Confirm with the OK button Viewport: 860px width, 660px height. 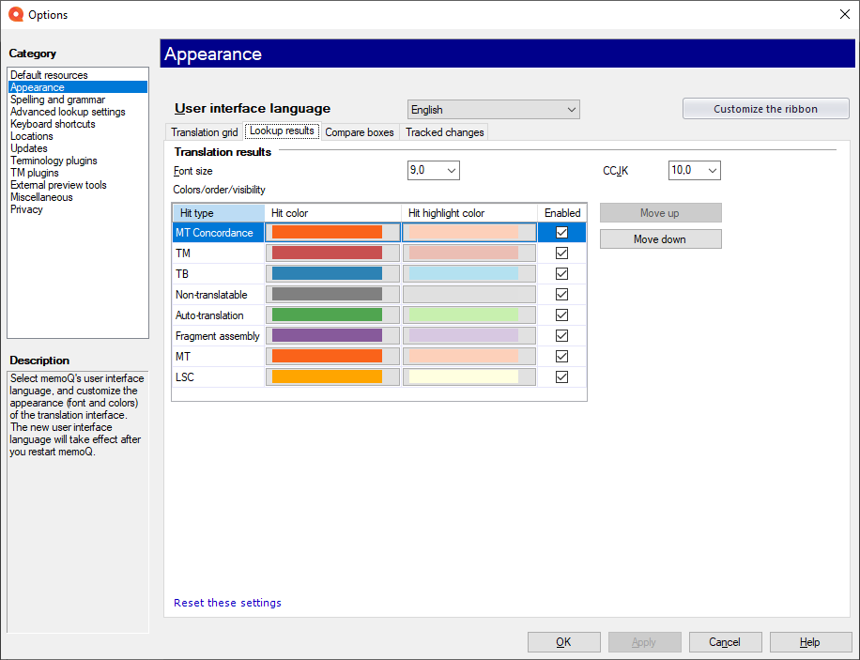click(564, 642)
